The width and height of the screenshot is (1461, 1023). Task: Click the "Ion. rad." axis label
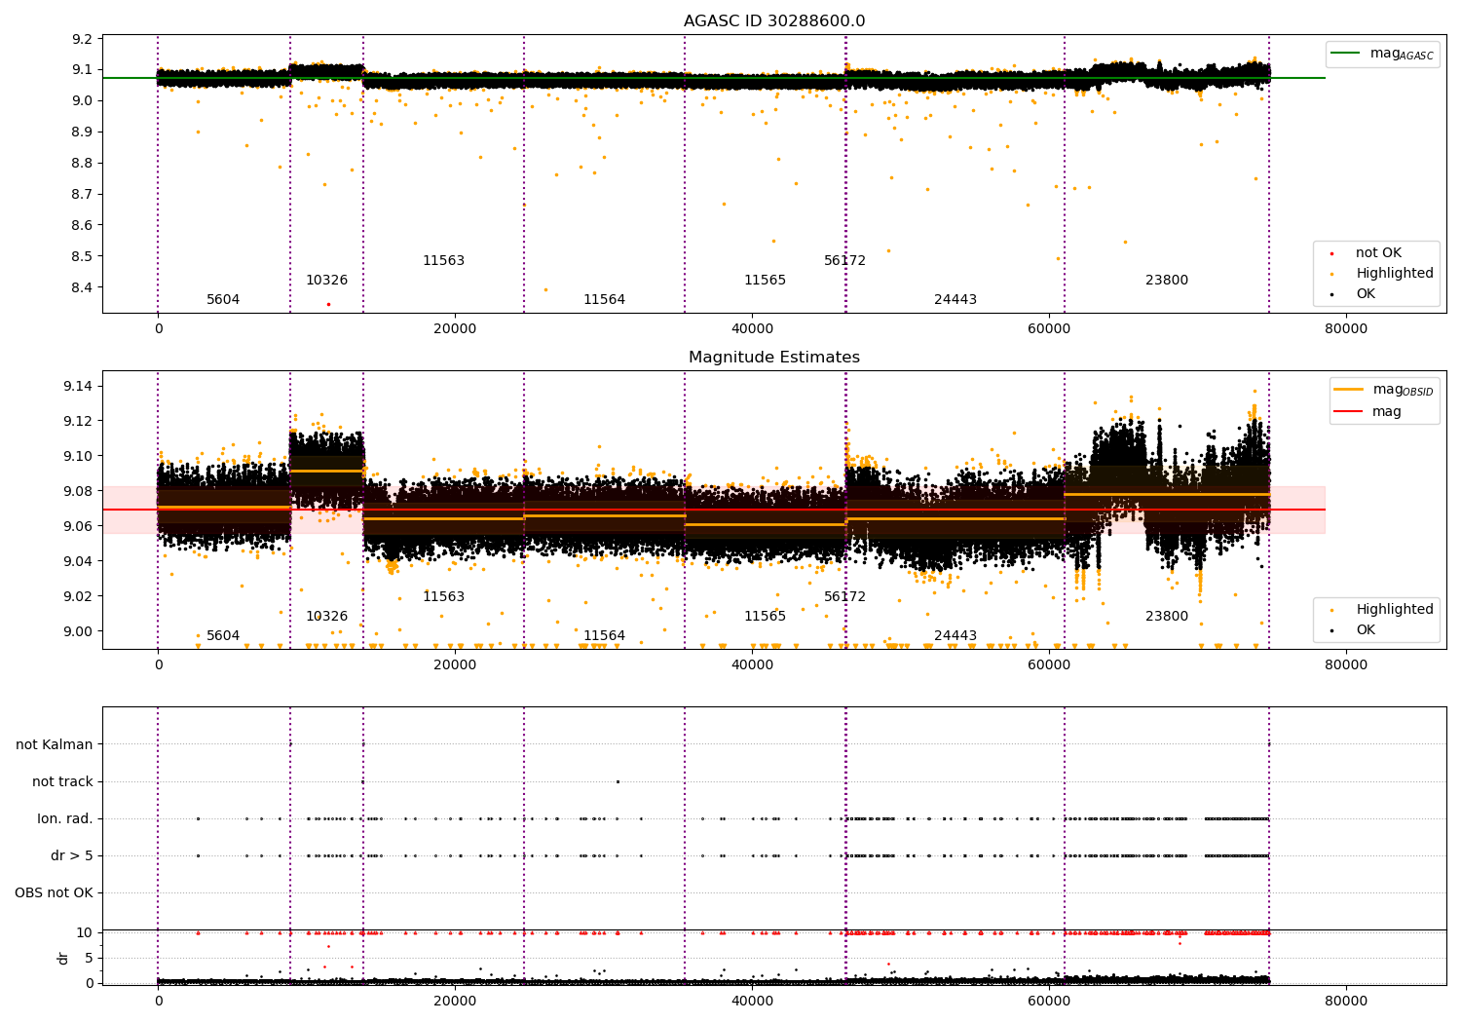pyautogui.click(x=65, y=819)
